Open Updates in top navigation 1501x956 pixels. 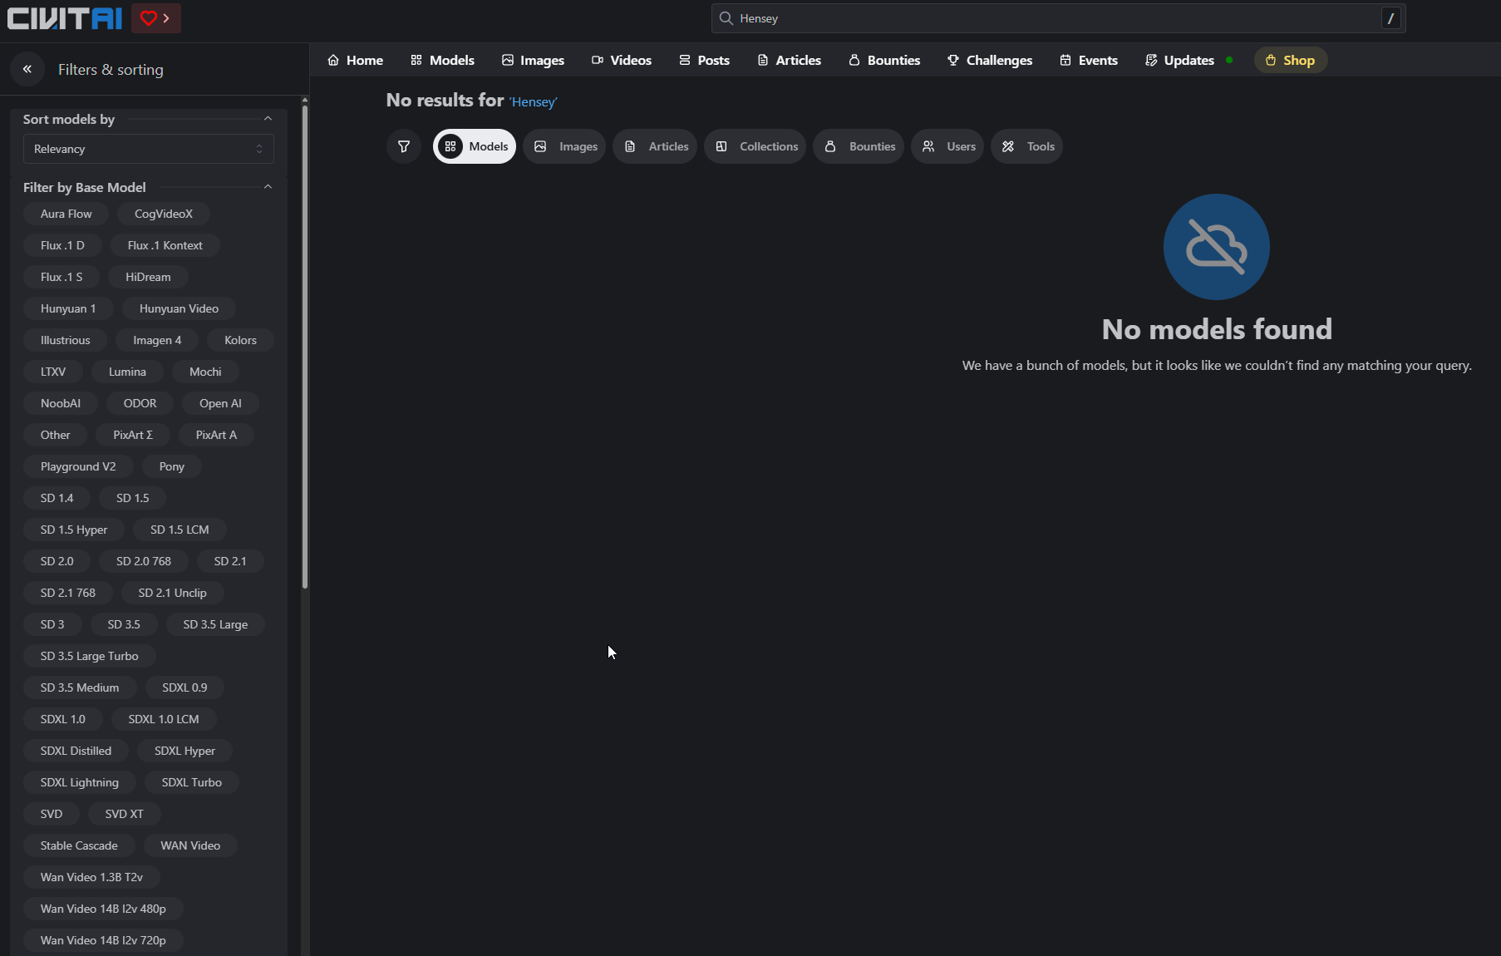[x=1180, y=60]
